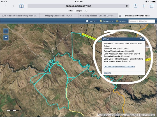The width and height of the screenshot is (157, 117).
Task: Close the Dunedin City Council Rates tab
Action: tap(120, 16)
